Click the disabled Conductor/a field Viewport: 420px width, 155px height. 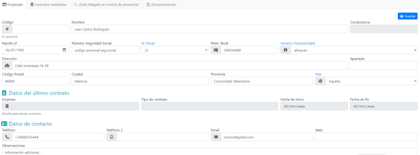384,29
